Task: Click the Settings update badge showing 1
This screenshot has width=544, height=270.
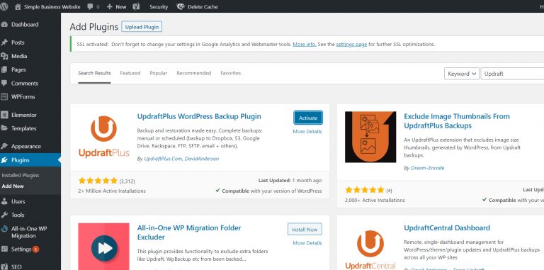Action: [x=35, y=249]
